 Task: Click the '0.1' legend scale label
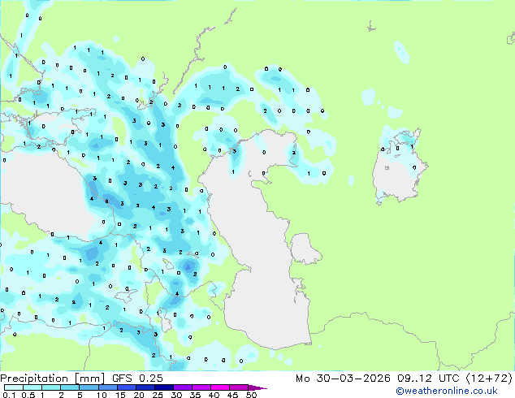click(x=9, y=395)
